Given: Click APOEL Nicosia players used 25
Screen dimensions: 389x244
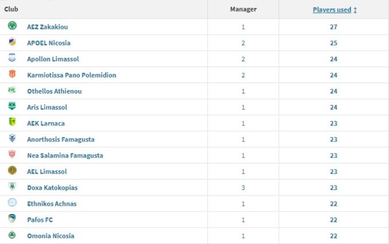Looking at the screenshot, I should 333,43.
